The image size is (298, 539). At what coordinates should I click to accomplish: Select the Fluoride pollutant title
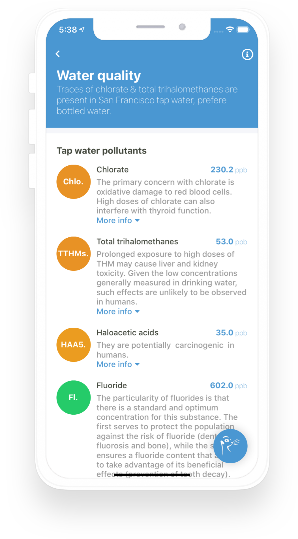click(112, 385)
